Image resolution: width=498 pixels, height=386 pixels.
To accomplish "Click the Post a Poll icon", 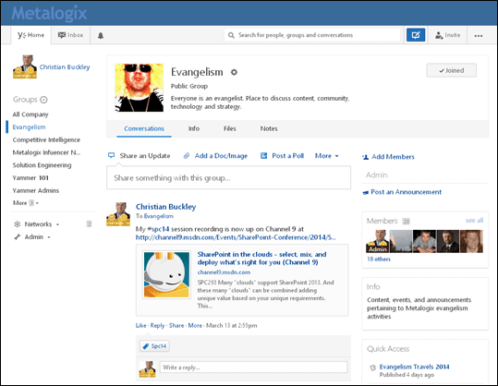I will pos(263,155).
